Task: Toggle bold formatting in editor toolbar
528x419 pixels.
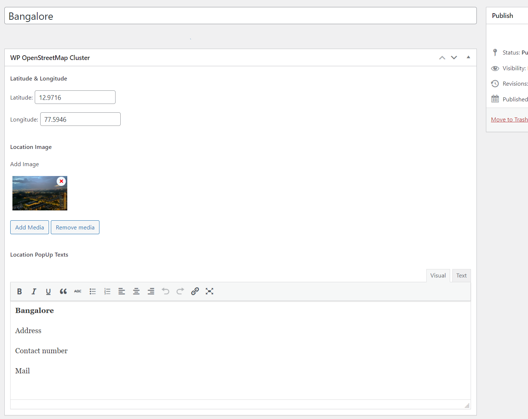Action: tap(19, 291)
